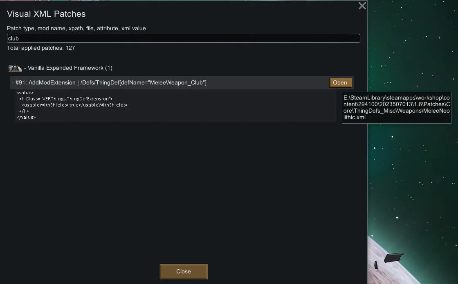
Task: Click the filter hint label above search
Action: pyautogui.click(x=76, y=29)
